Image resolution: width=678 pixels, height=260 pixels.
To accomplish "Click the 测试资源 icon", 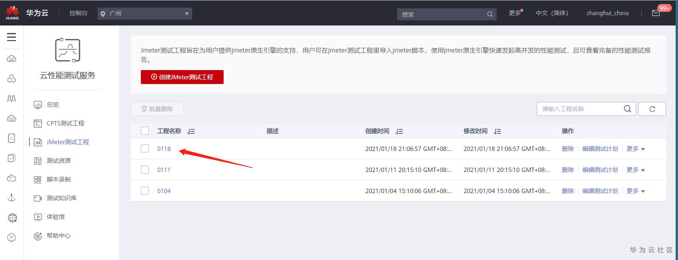I will 38,161.
